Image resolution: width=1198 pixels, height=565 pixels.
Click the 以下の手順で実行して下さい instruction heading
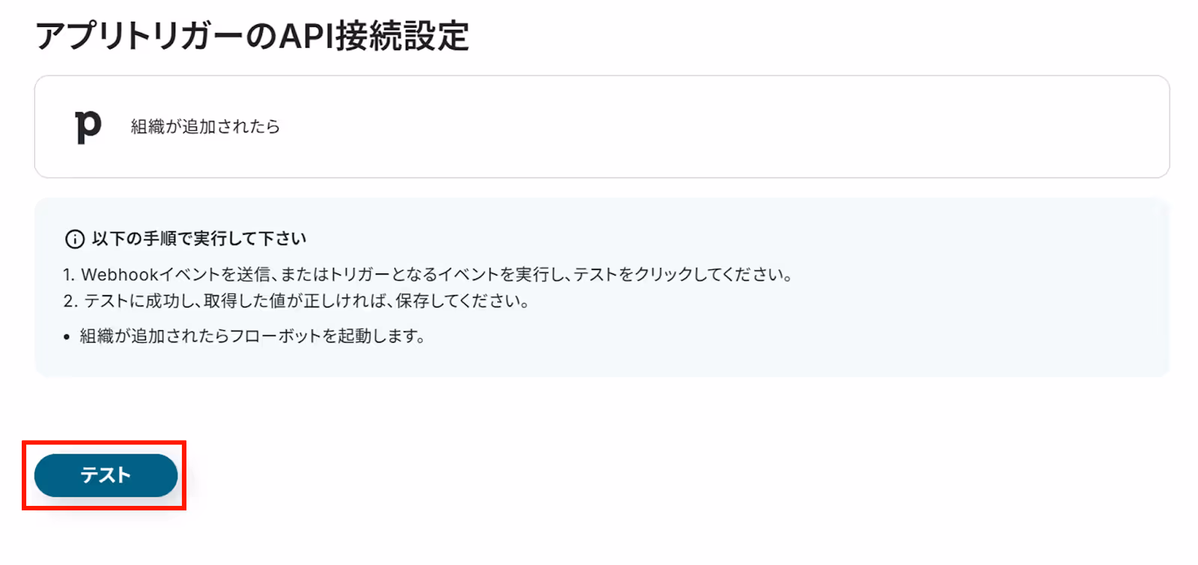(199, 239)
